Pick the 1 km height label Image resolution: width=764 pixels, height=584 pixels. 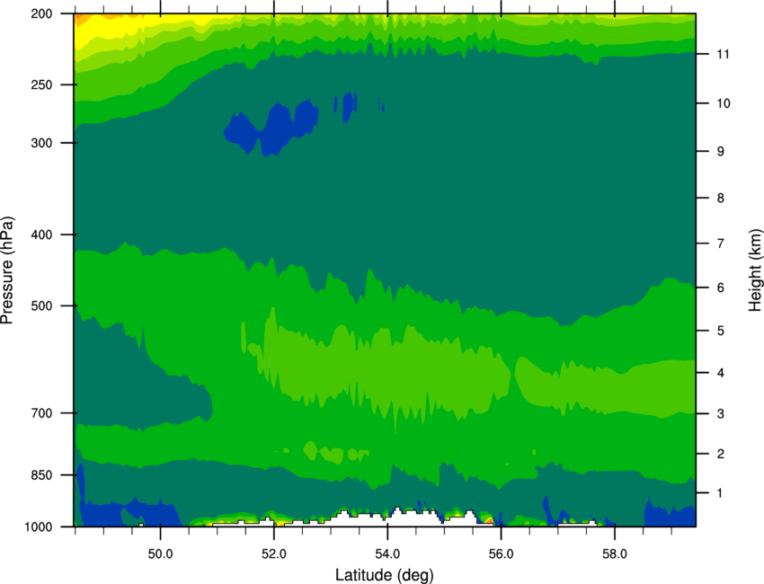(721, 493)
